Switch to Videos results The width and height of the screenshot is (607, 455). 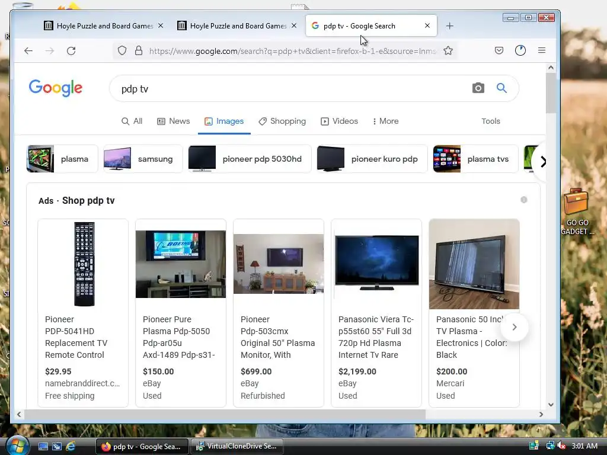(340, 121)
